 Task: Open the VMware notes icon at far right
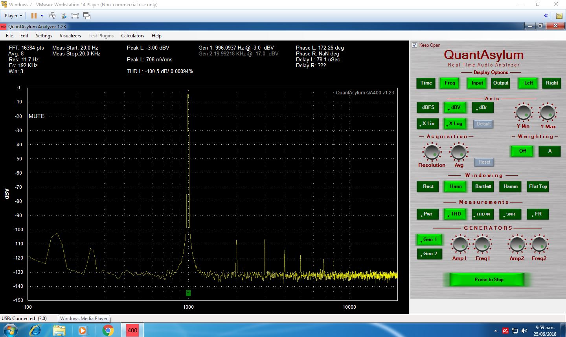pyautogui.click(x=559, y=16)
